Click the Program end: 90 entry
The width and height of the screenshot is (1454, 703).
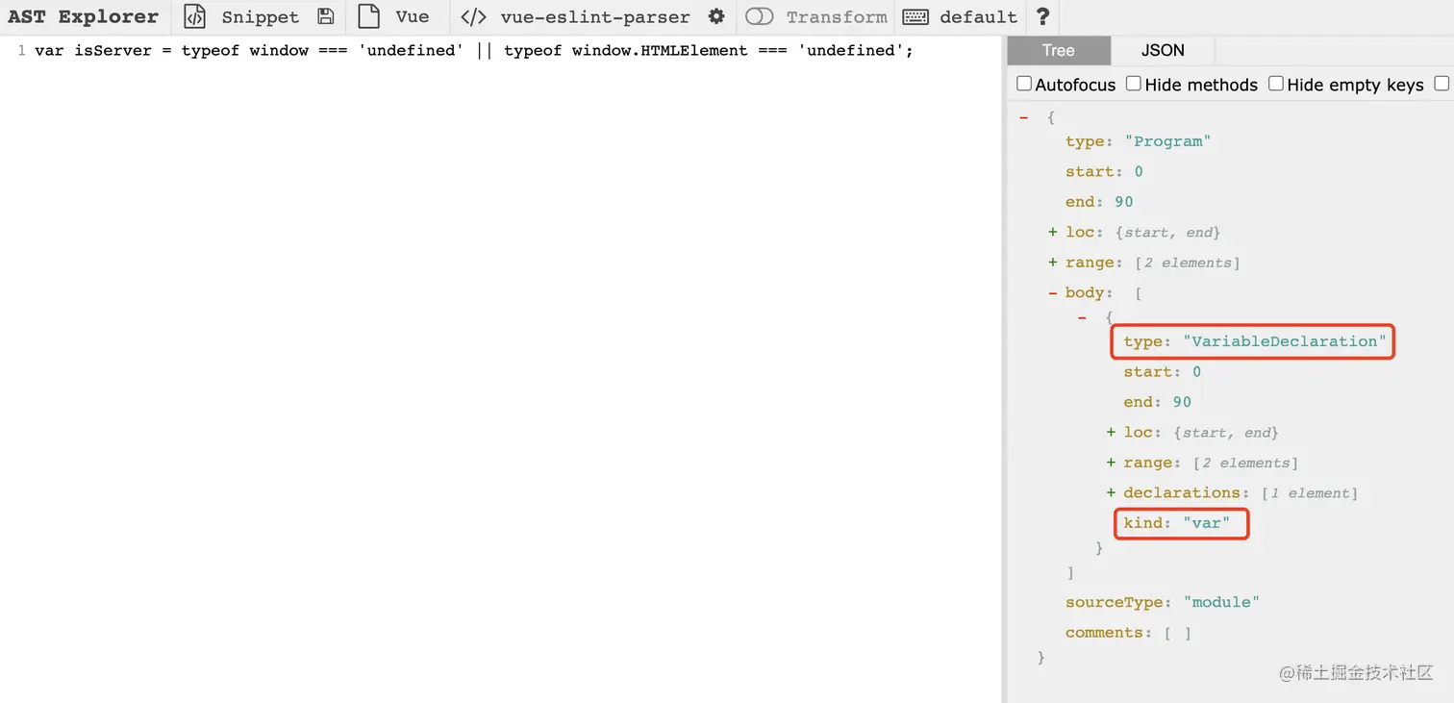[1099, 202]
